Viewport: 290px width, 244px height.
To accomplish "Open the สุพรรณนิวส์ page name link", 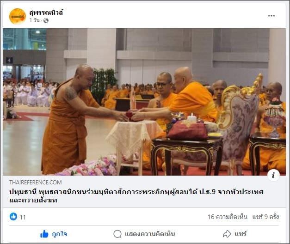I will tap(46, 12).
